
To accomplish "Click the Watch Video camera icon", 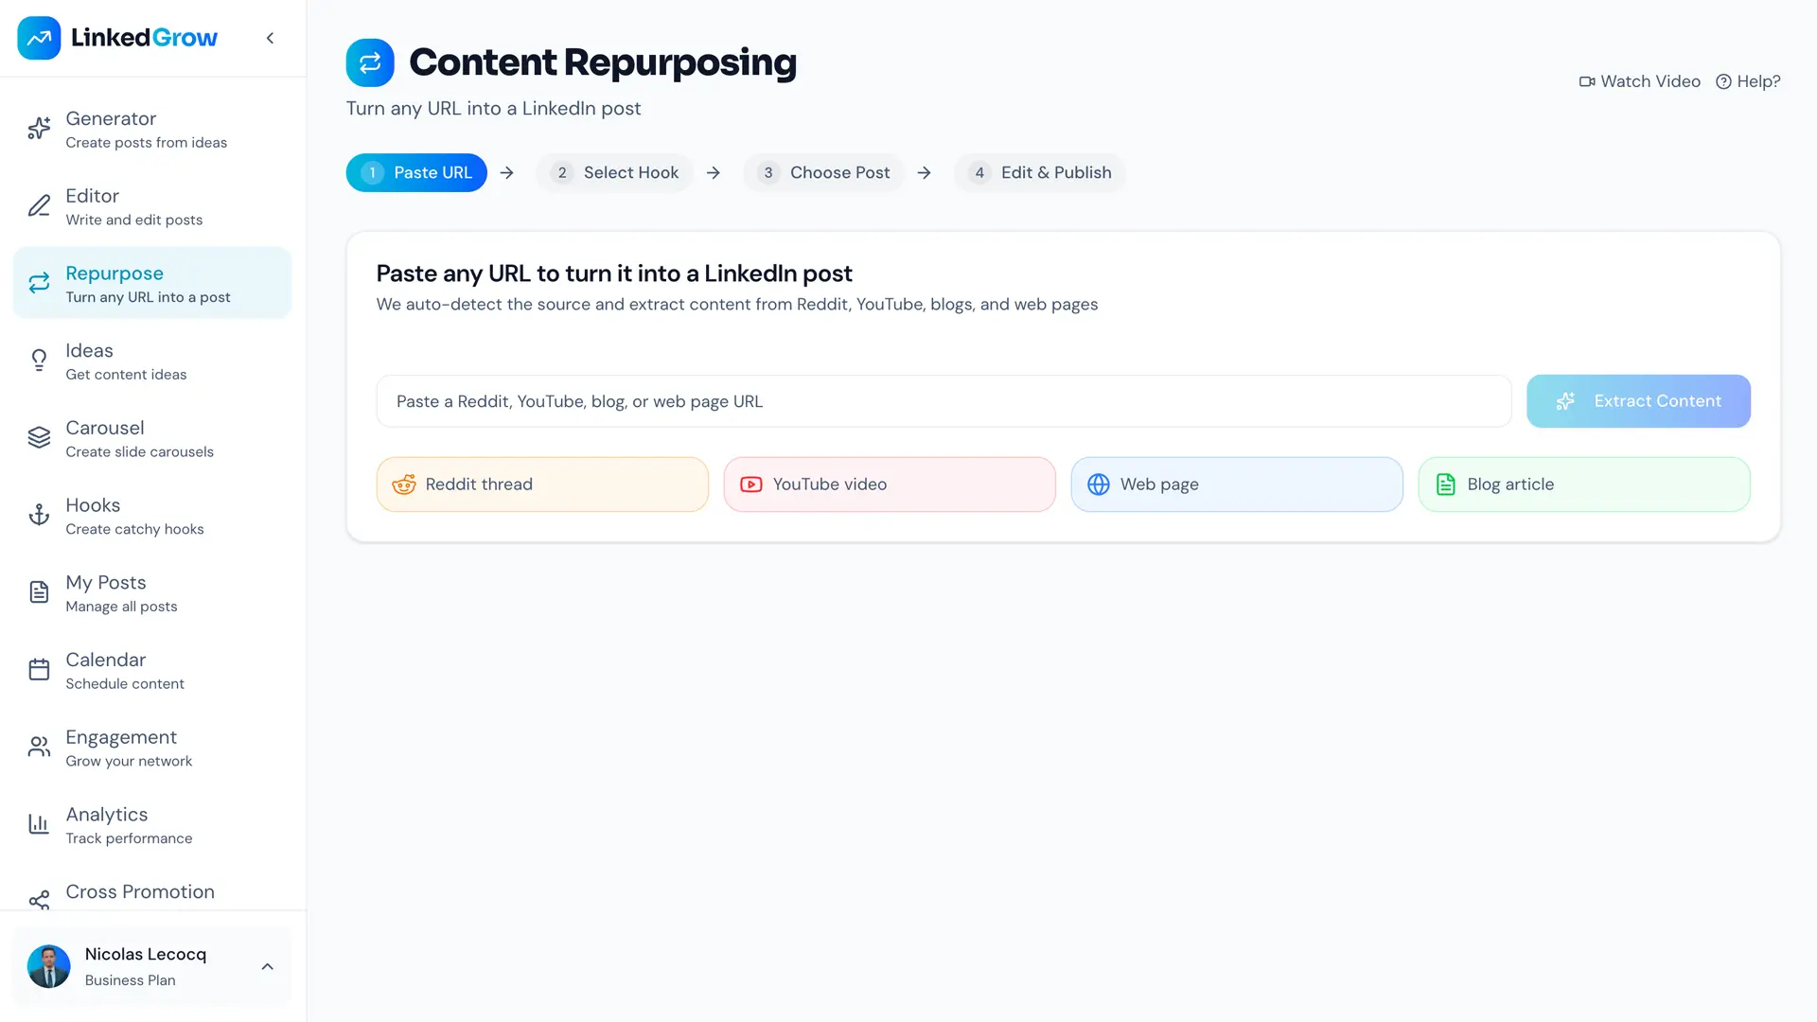I will click(1587, 81).
